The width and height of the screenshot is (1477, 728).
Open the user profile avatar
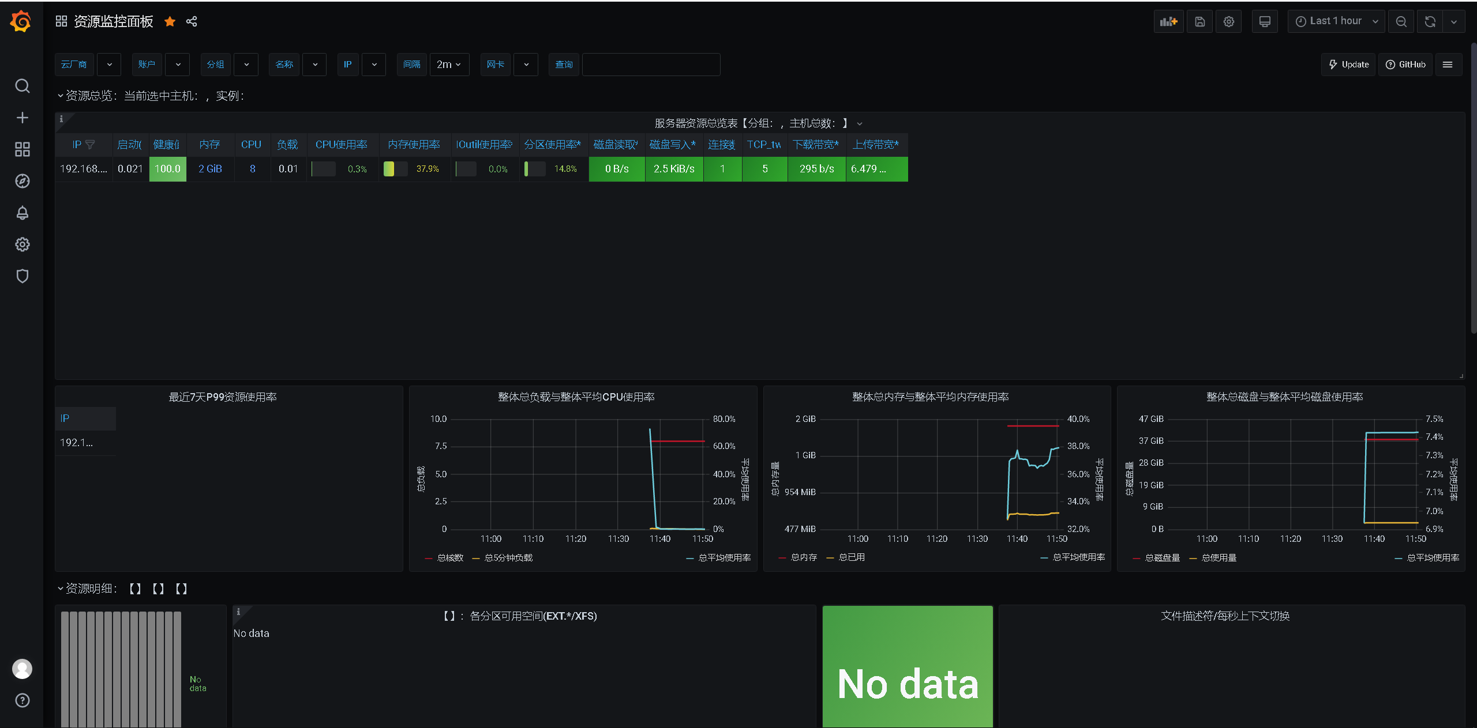pyautogui.click(x=22, y=669)
